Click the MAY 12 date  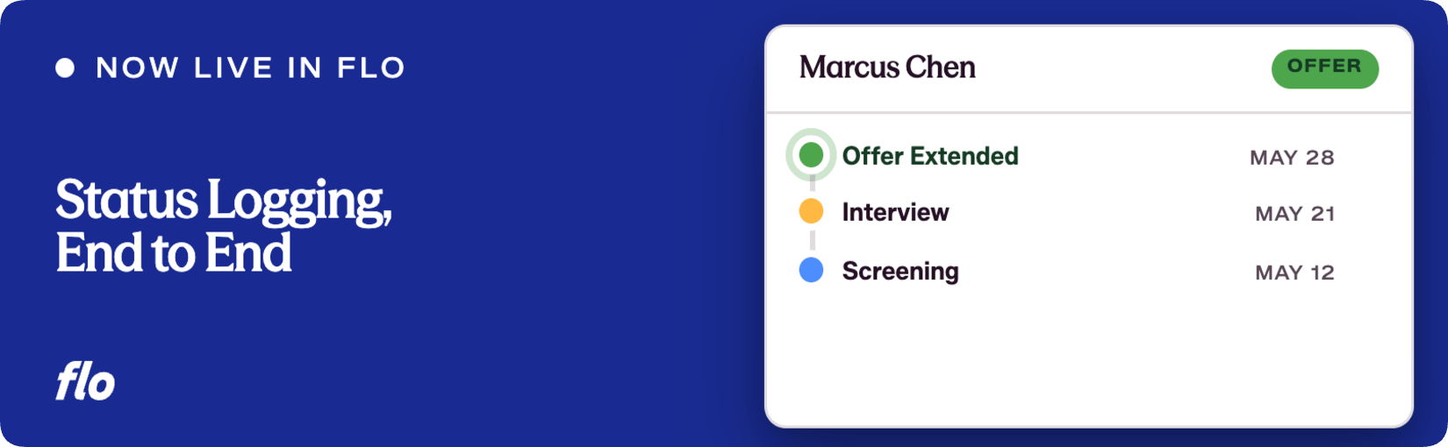1294,273
